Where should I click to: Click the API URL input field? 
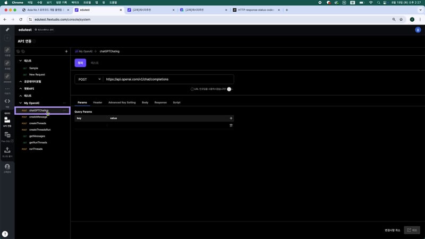(167, 79)
